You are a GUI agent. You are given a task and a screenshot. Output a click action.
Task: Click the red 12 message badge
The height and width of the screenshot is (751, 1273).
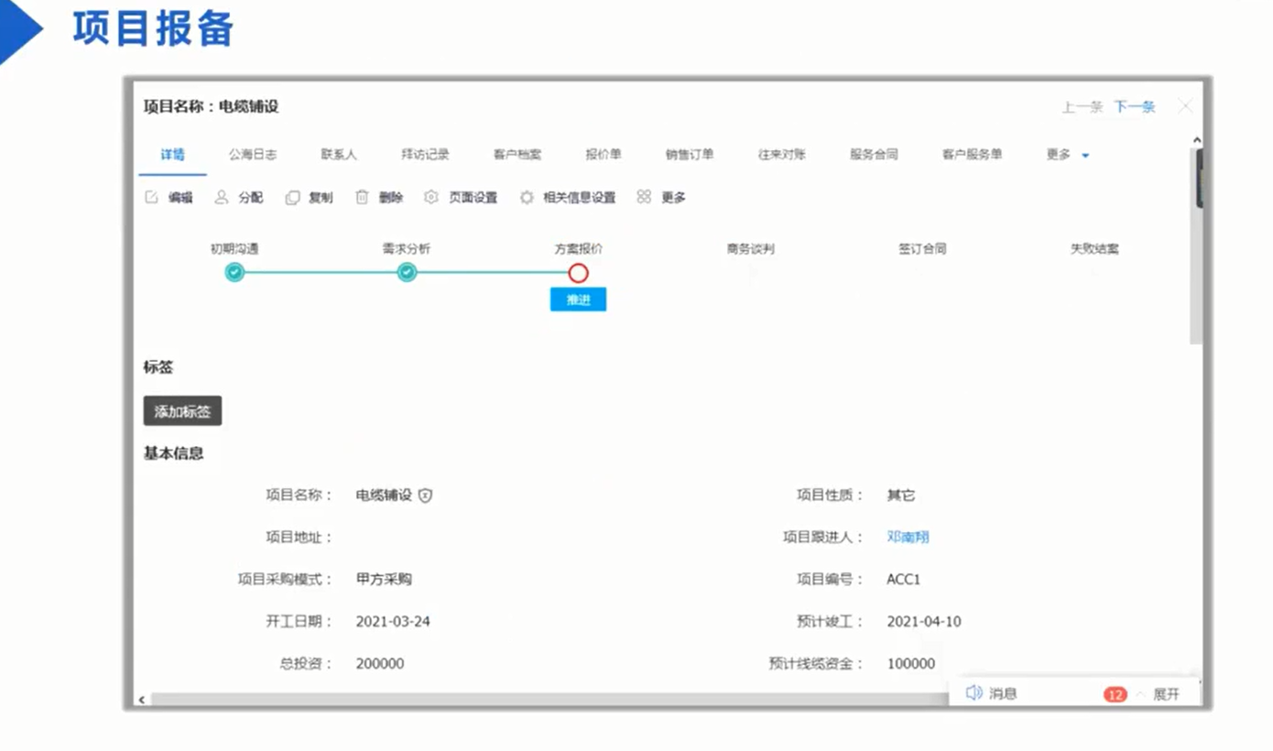(1115, 694)
